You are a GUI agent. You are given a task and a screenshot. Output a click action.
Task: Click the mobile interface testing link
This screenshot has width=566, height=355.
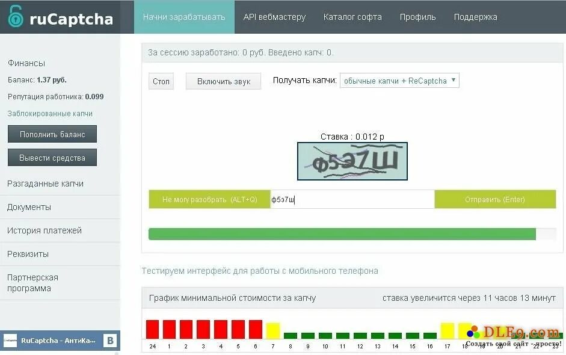click(260, 271)
